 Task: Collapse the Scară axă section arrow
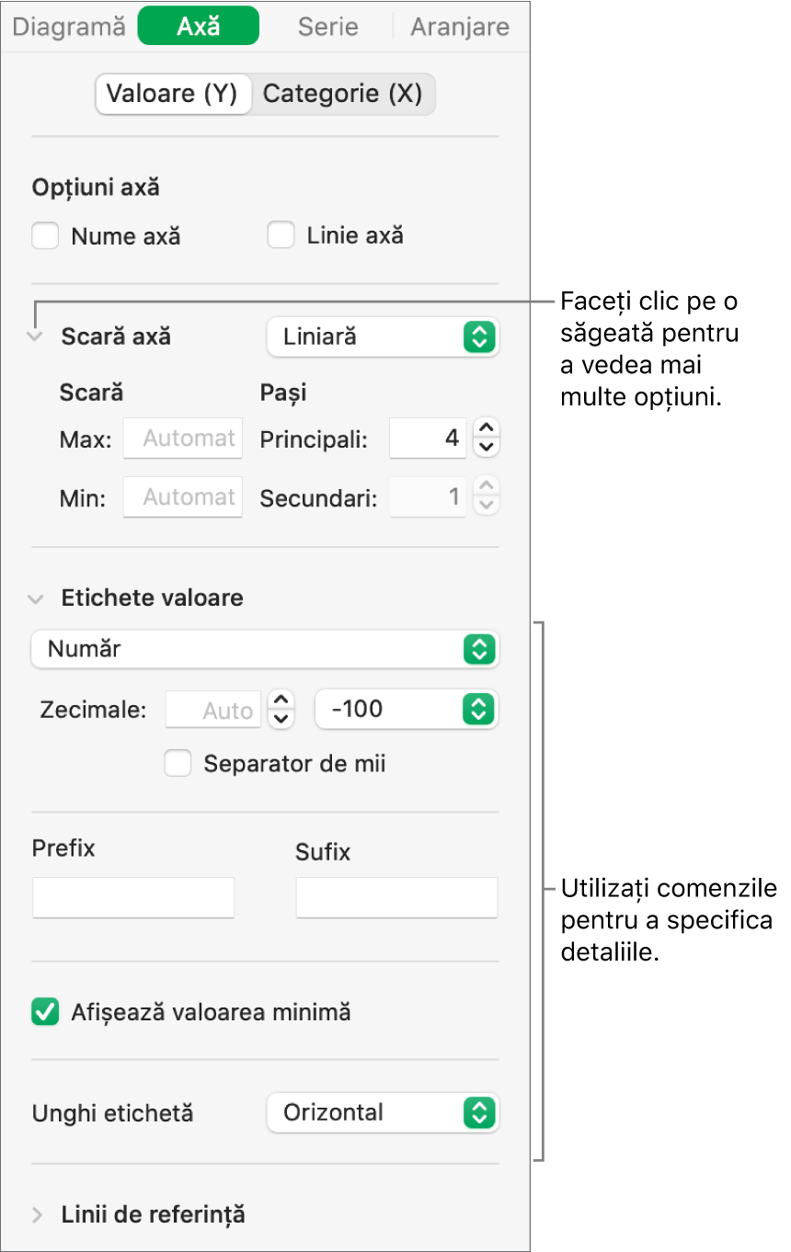pyautogui.click(x=36, y=337)
